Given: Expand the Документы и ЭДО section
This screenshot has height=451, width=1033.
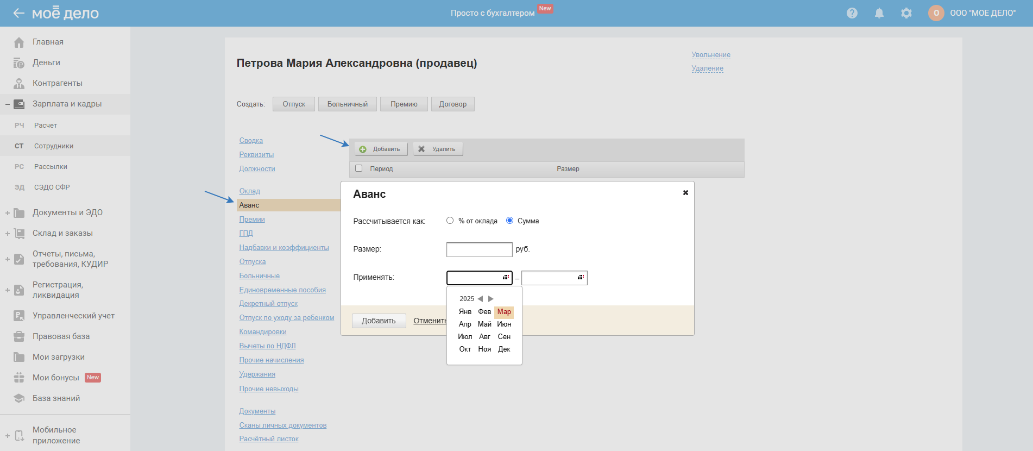Looking at the screenshot, I should coord(8,213).
